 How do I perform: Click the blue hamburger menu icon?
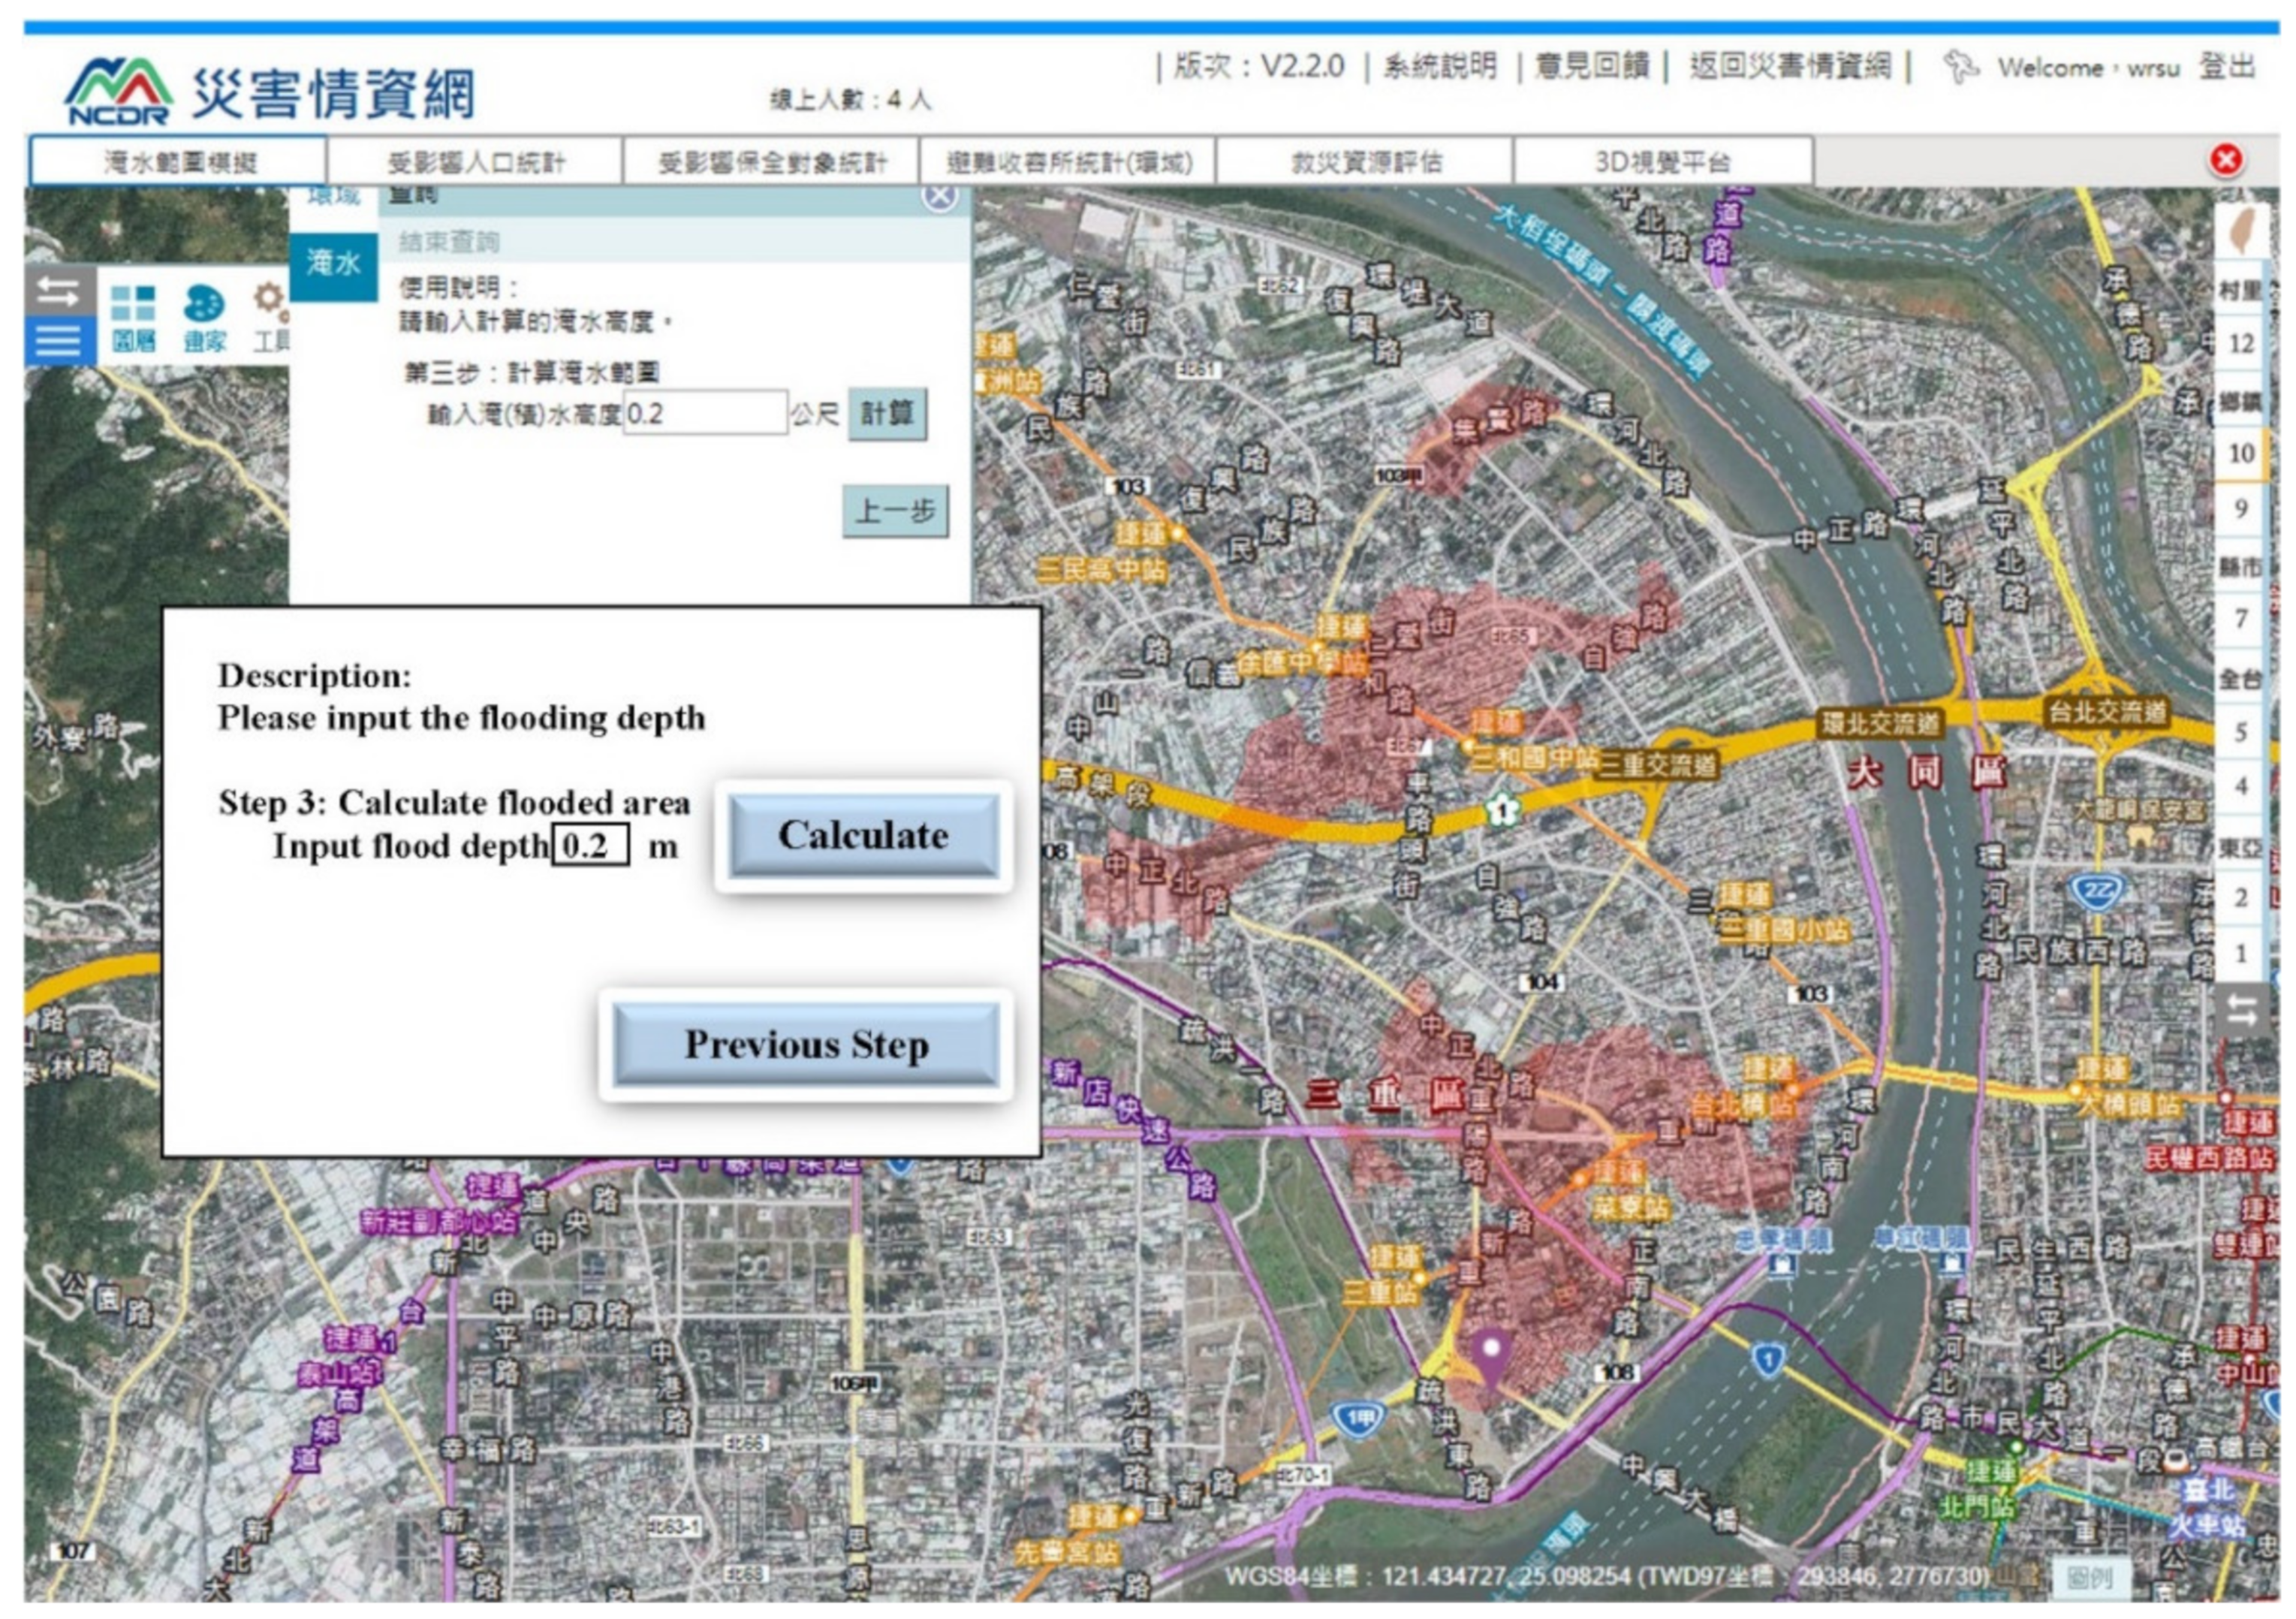(58, 340)
